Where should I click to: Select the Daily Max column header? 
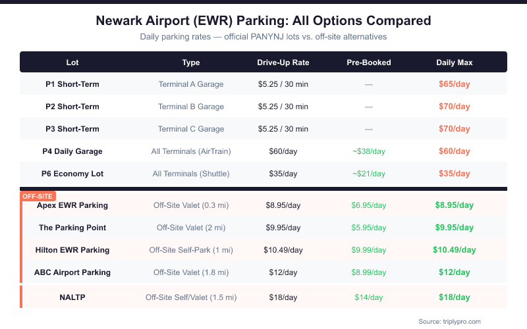coord(454,63)
